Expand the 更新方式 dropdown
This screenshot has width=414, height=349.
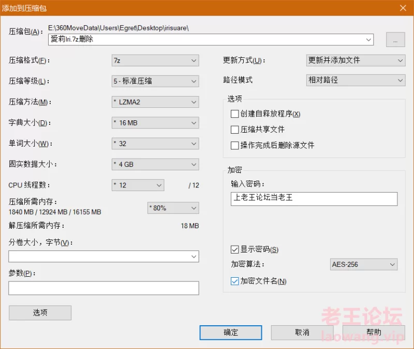[356, 60]
